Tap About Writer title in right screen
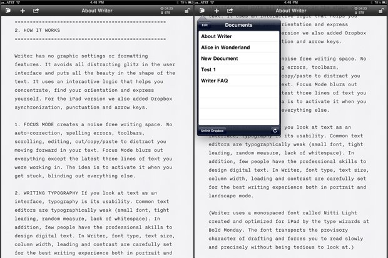388x258 pixels. click(291, 11)
